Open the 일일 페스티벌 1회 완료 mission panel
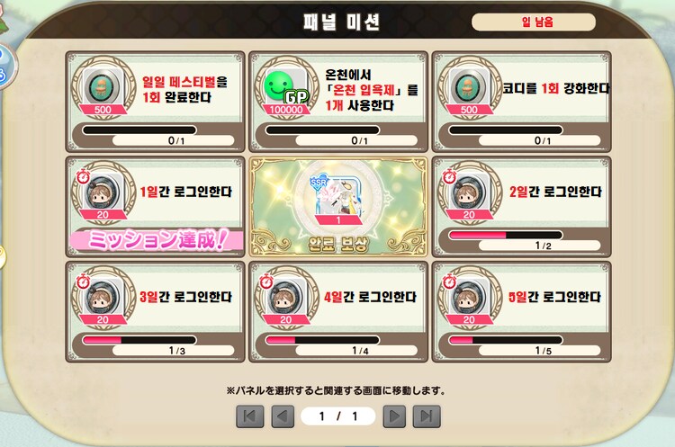The image size is (675, 447). pyautogui.click(x=155, y=102)
